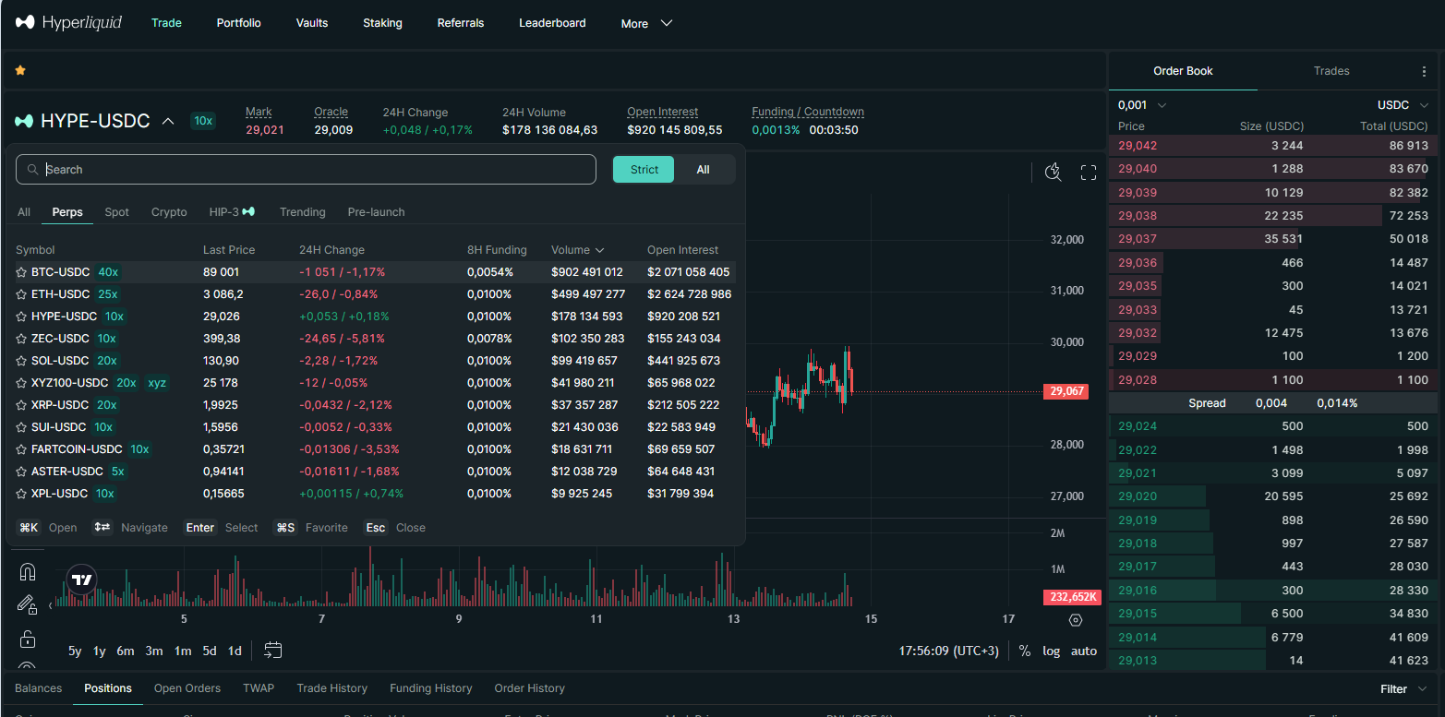Click the magnifier icon in the search box

tap(33, 170)
